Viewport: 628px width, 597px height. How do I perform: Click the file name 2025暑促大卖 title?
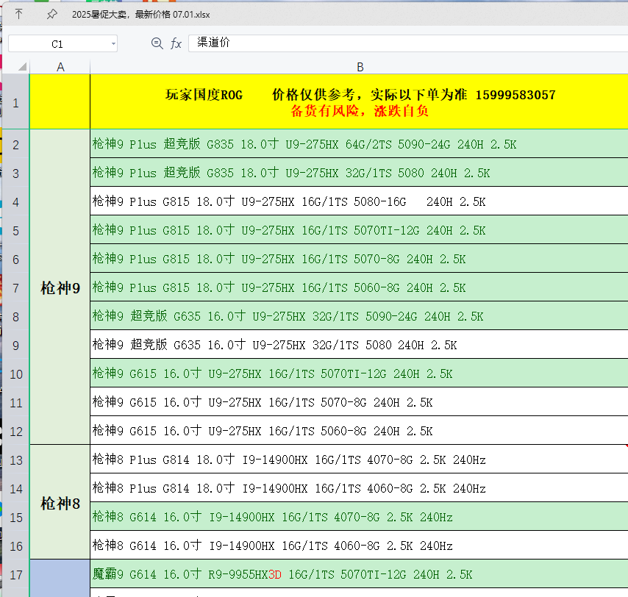[141, 15]
